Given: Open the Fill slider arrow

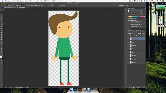Looking at the screenshot, I should 145,36.
